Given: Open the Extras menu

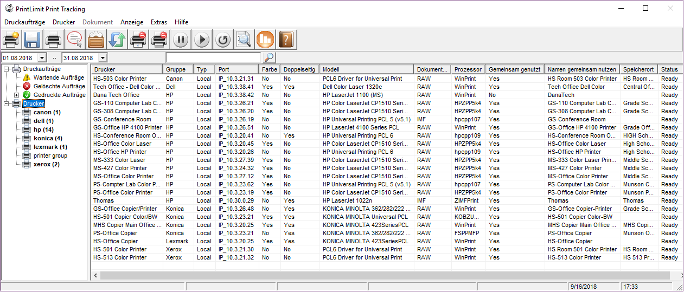Looking at the screenshot, I should click(159, 22).
